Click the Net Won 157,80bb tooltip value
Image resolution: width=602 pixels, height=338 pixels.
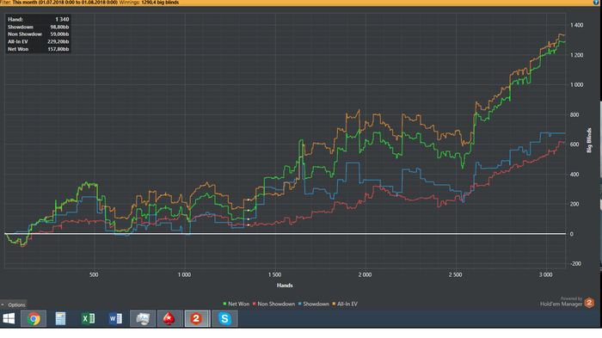pyautogui.click(x=58, y=49)
